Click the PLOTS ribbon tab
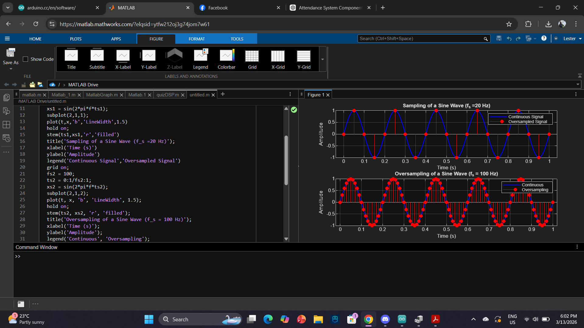 tap(75, 39)
